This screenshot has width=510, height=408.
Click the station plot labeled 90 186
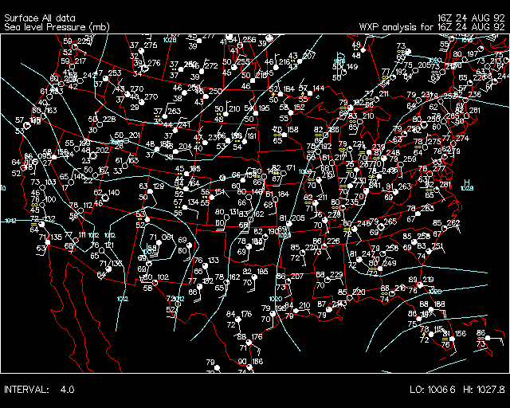(x=249, y=366)
